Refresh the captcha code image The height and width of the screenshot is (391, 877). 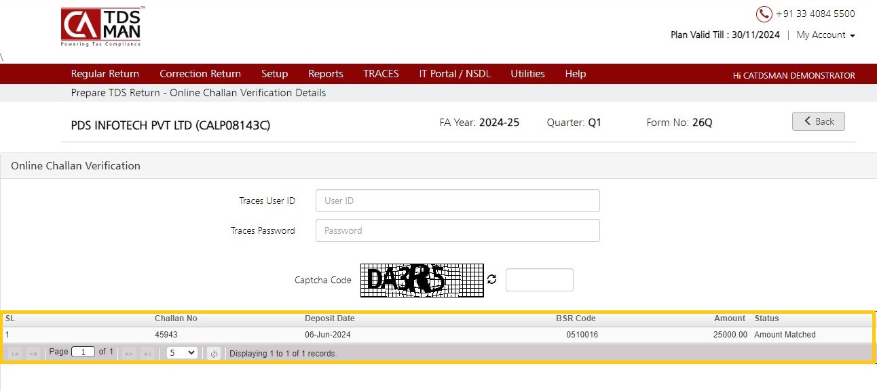pyautogui.click(x=492, y=279)
